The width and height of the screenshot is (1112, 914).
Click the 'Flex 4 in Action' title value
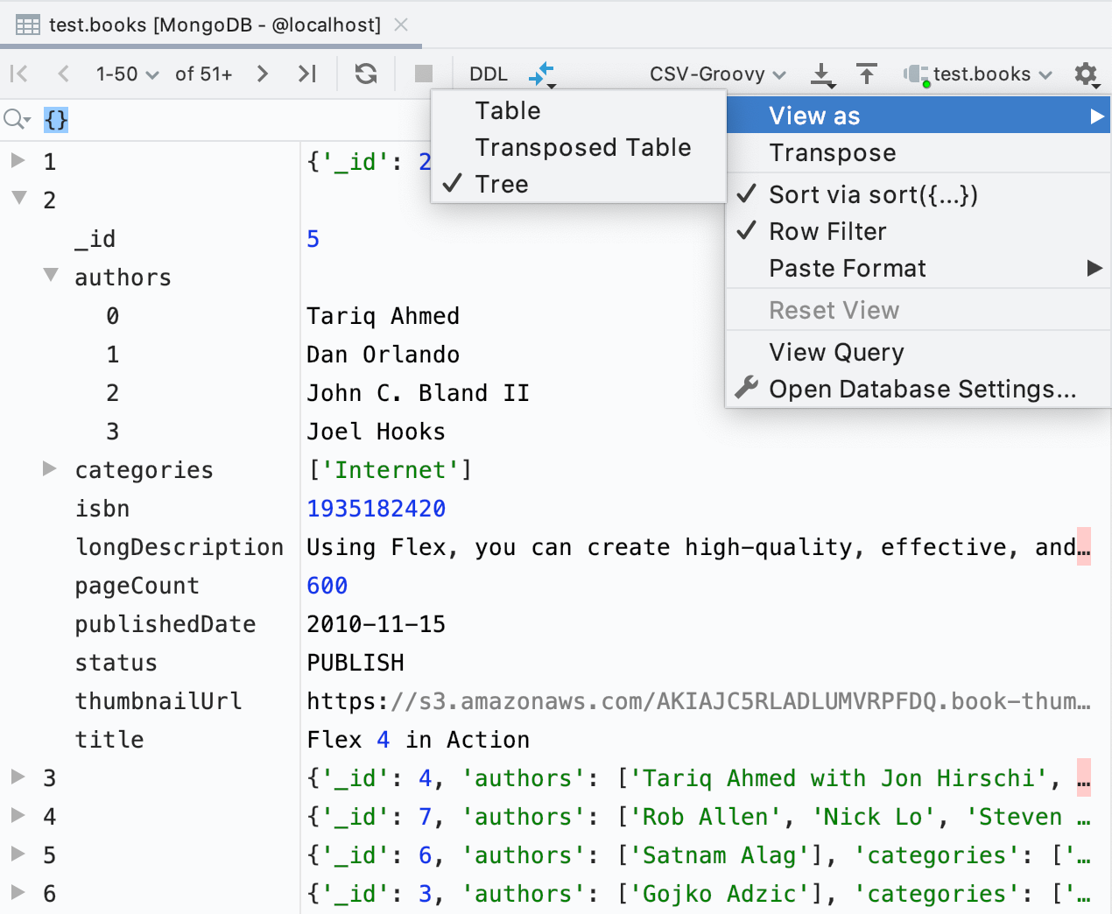pyautogui.click(x=418, y=740)
